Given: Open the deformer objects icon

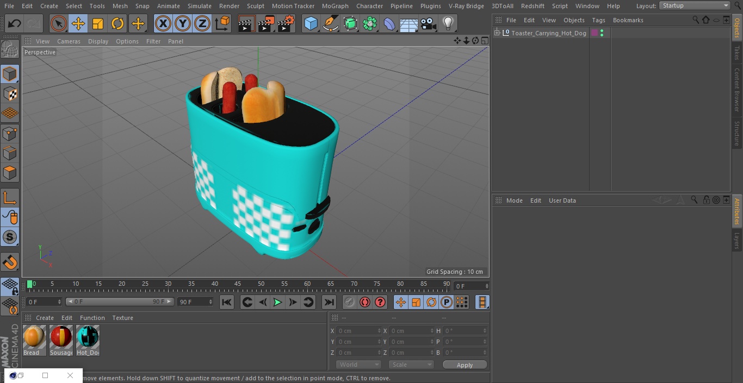Looking at the screenshot, I should click(x=389, y=23).
